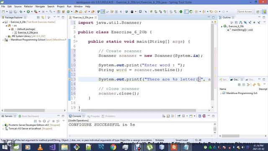Open the Window menu
This screenshot has height=151, width=268.
pos(78,6)
